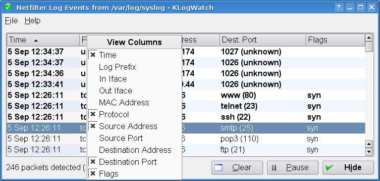380x181 pixels.
Task: Enable the MAC Address column
Action: coord(134,102)
